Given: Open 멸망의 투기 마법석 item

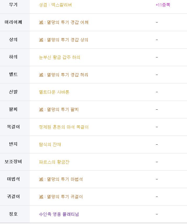Looking at the screenshot, I should (x=61, y=179).
